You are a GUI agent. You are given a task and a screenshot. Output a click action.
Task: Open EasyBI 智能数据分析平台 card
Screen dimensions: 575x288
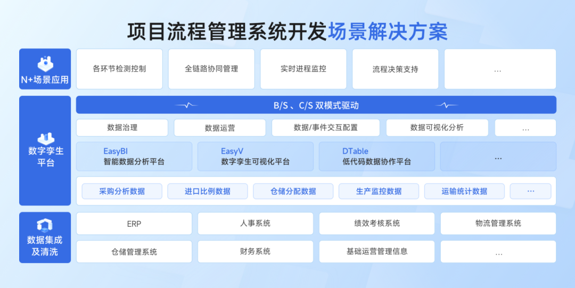coord(134,157)
